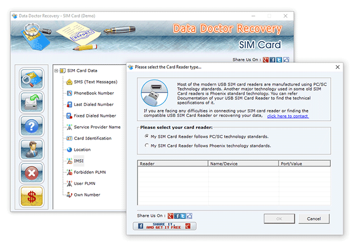Select Phoenix technology standards radio button
Viewport: 356px width, 247px height.
147,145
